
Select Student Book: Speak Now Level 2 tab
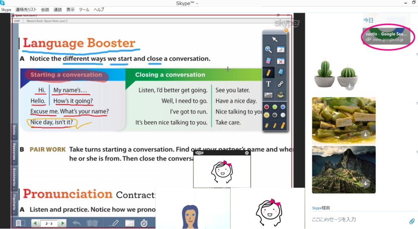tap(47, 21)
